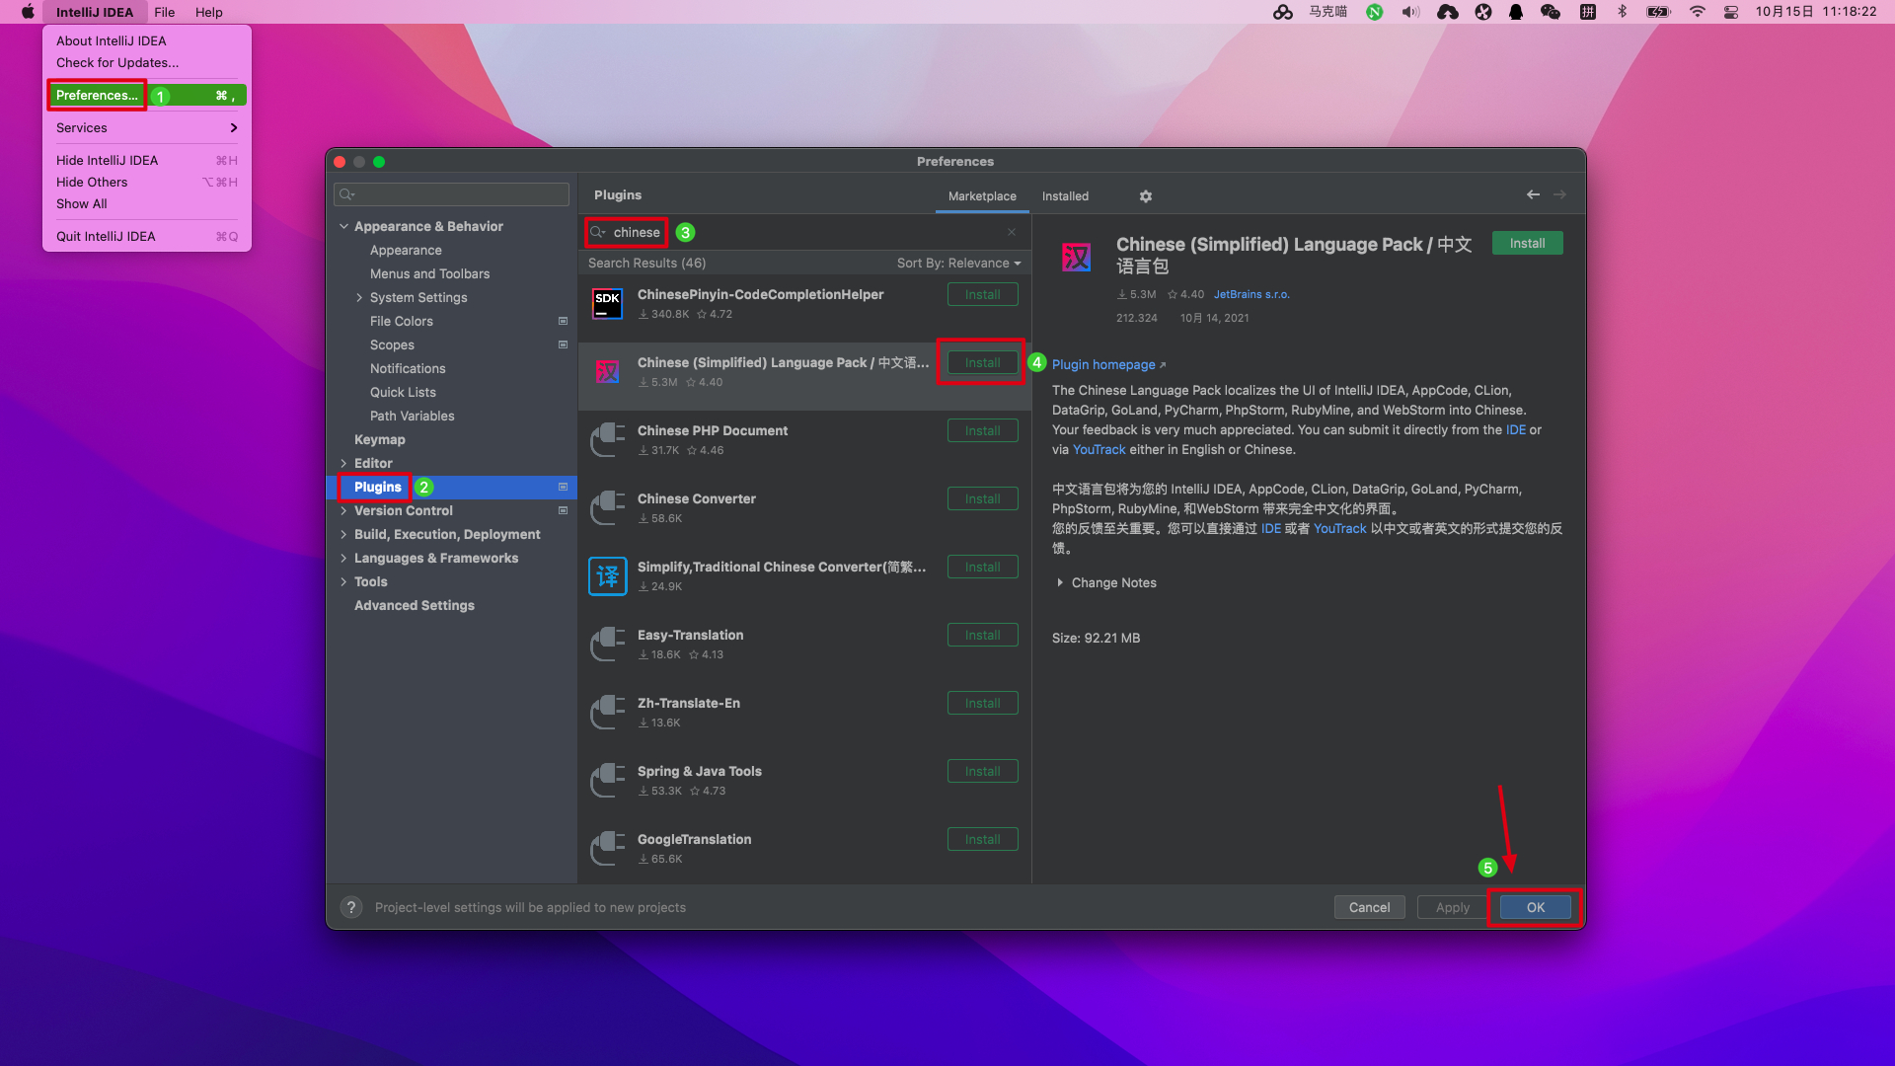Screen dimensions: 1895x1066
Task: Open the Sort By Relevance dropdown
Action: tap(958, 263)
